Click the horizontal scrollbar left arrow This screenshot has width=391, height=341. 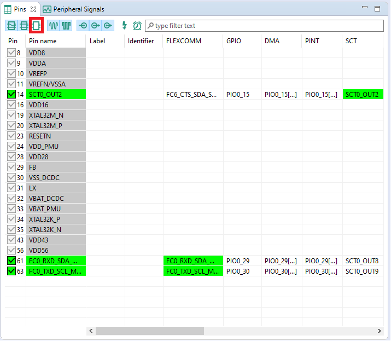(x=91, y=331)
